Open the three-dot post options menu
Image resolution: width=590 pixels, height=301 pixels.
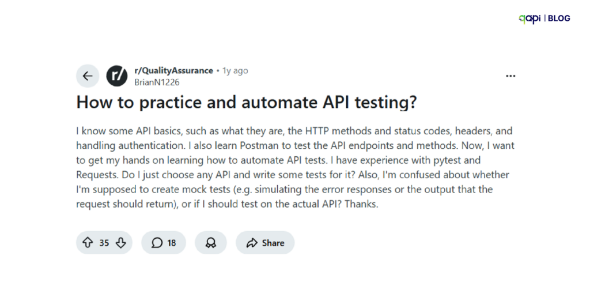510,76
